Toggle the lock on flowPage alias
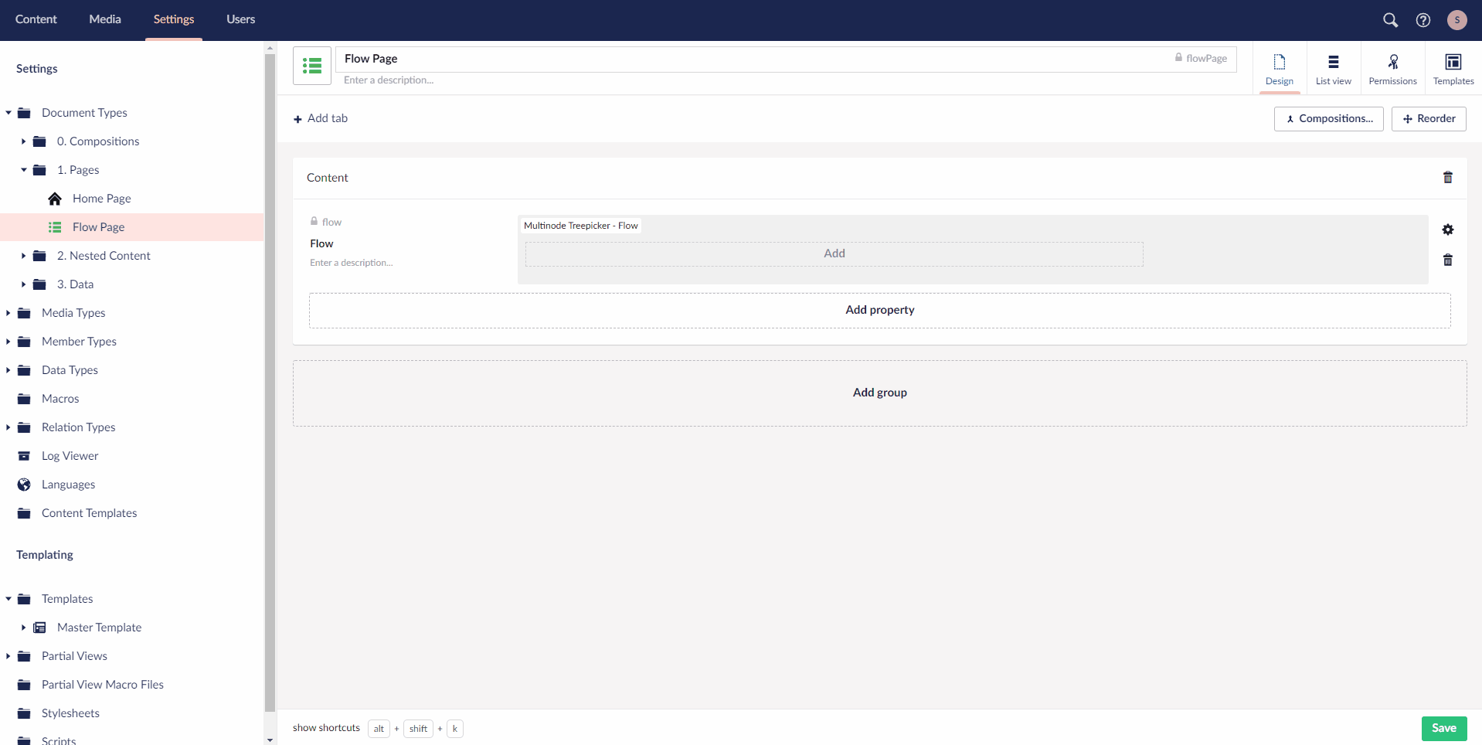 point(1178,57)
